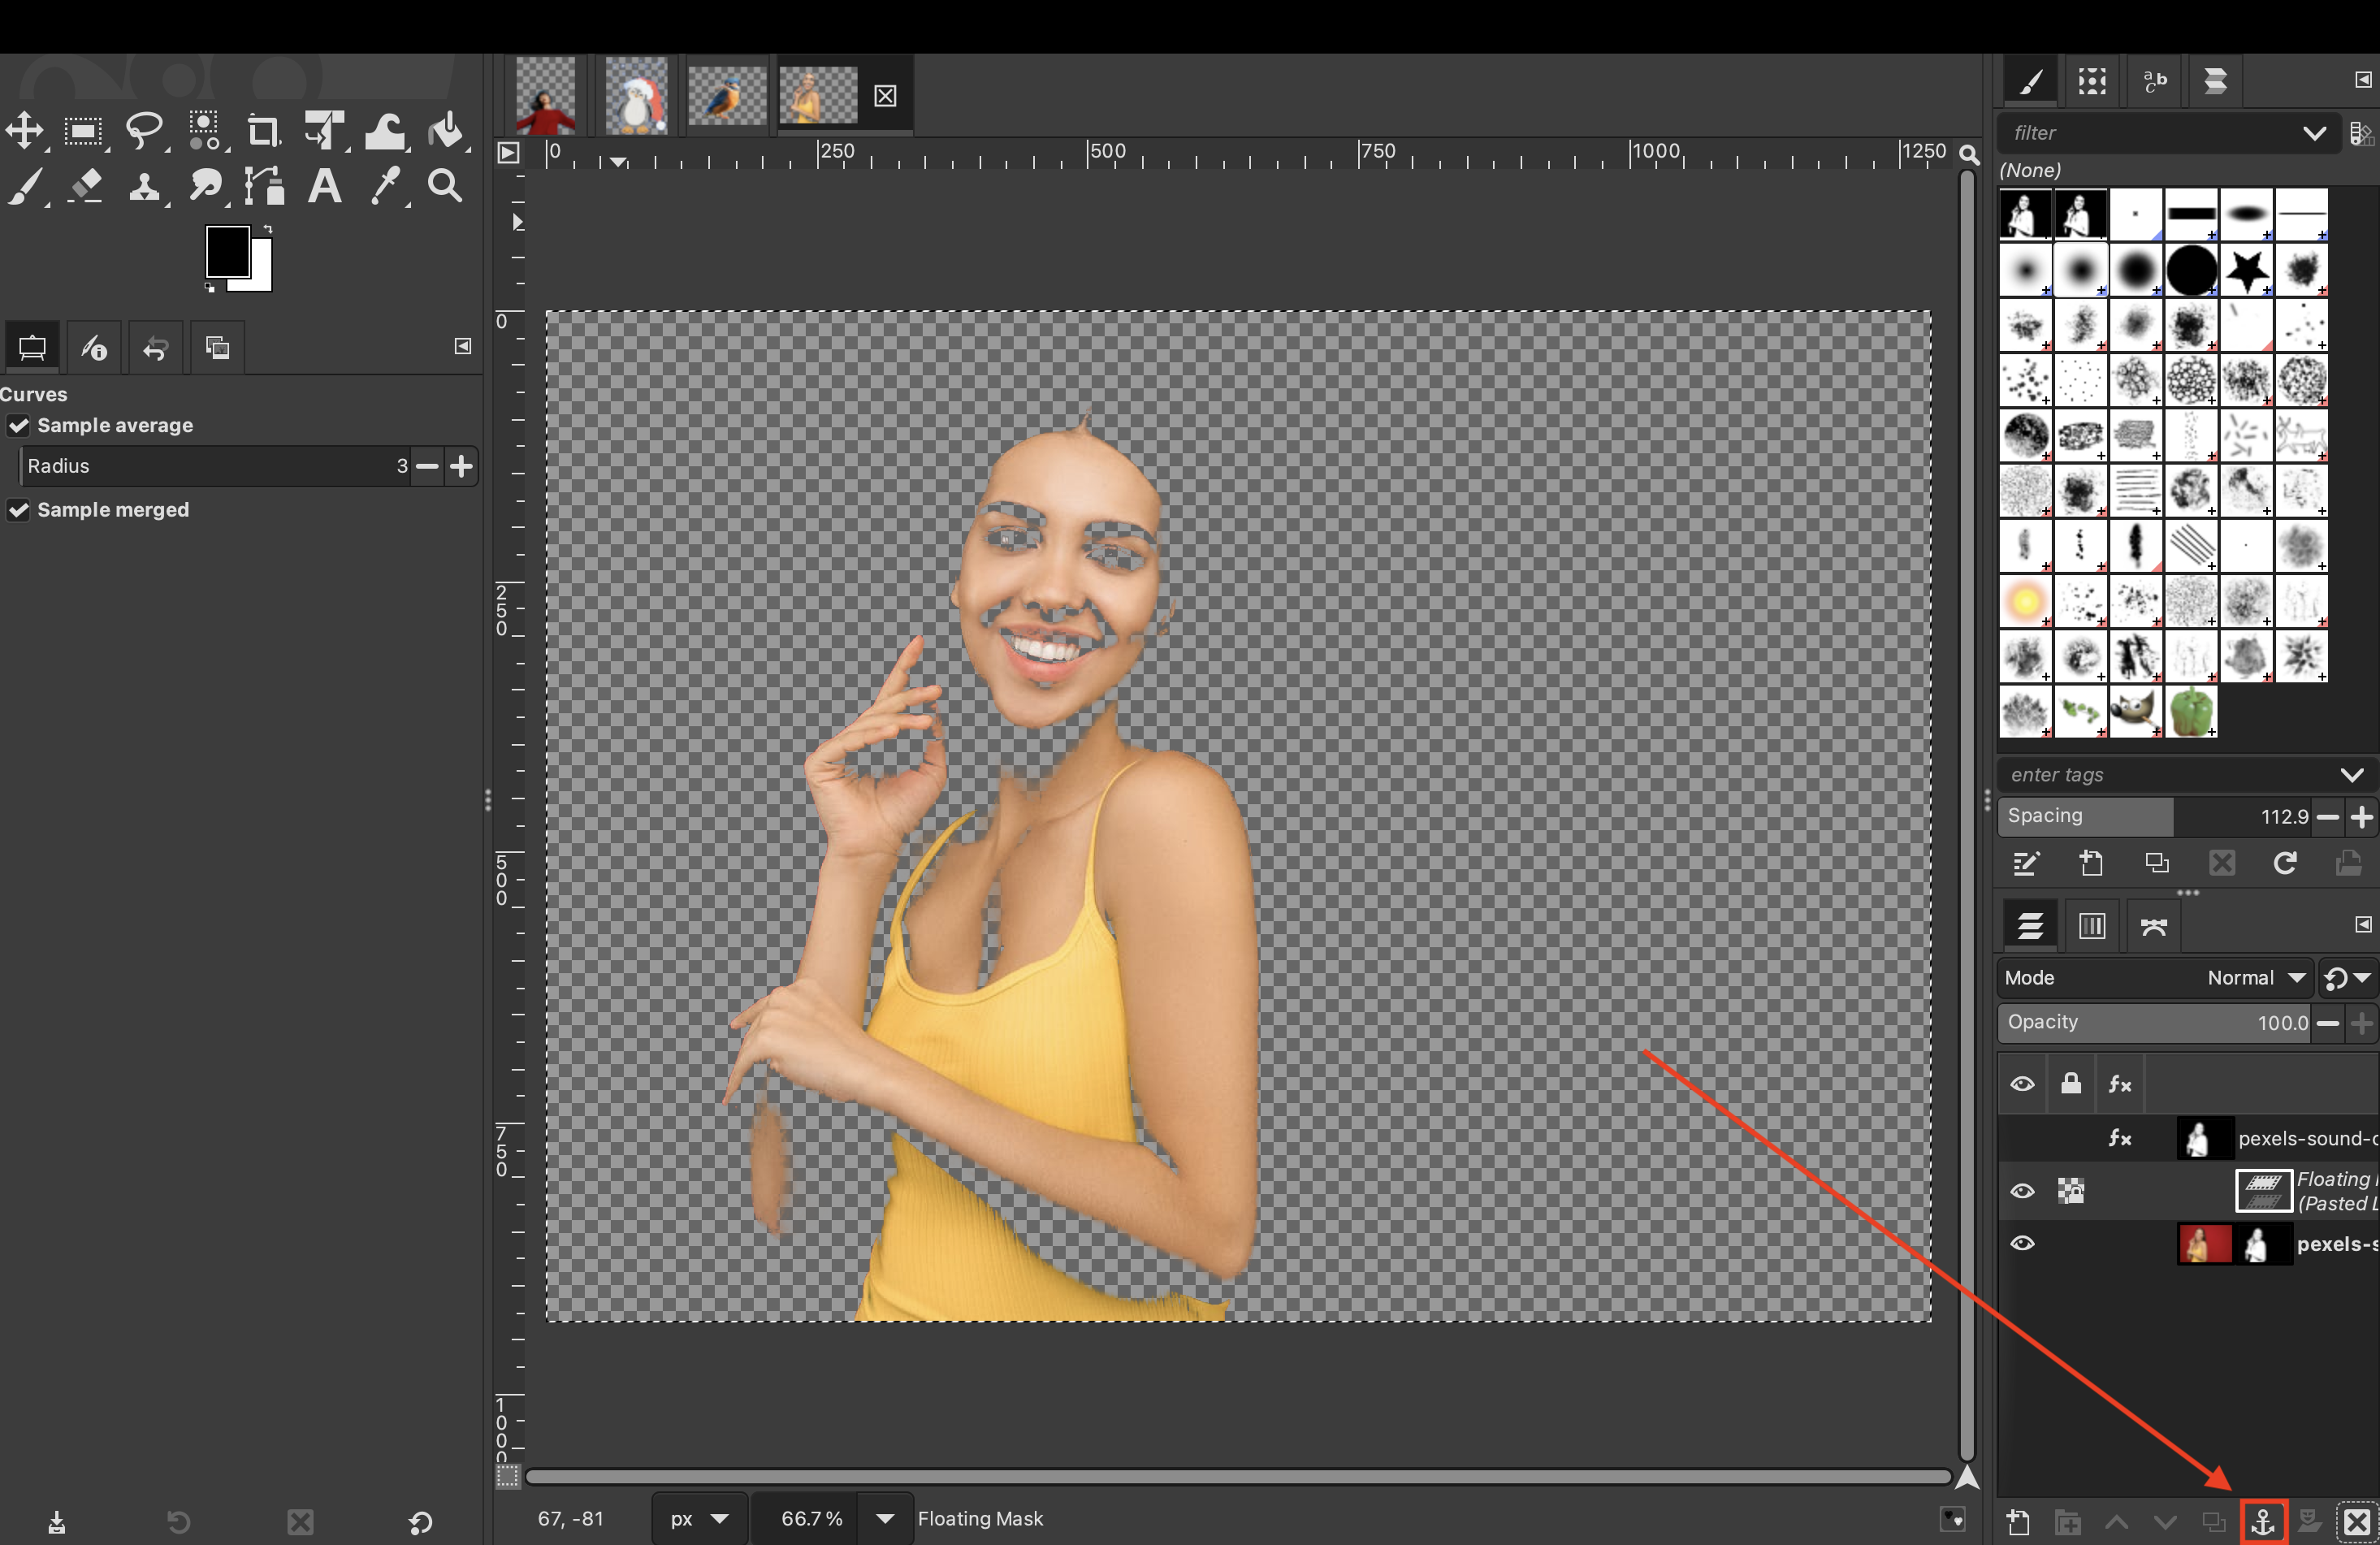Open the Undo History tab

pos(155,348)
